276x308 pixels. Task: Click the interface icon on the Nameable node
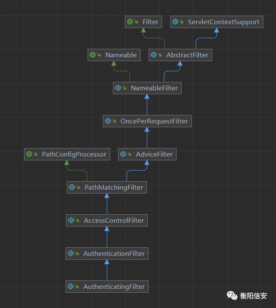tap(93, 55)
